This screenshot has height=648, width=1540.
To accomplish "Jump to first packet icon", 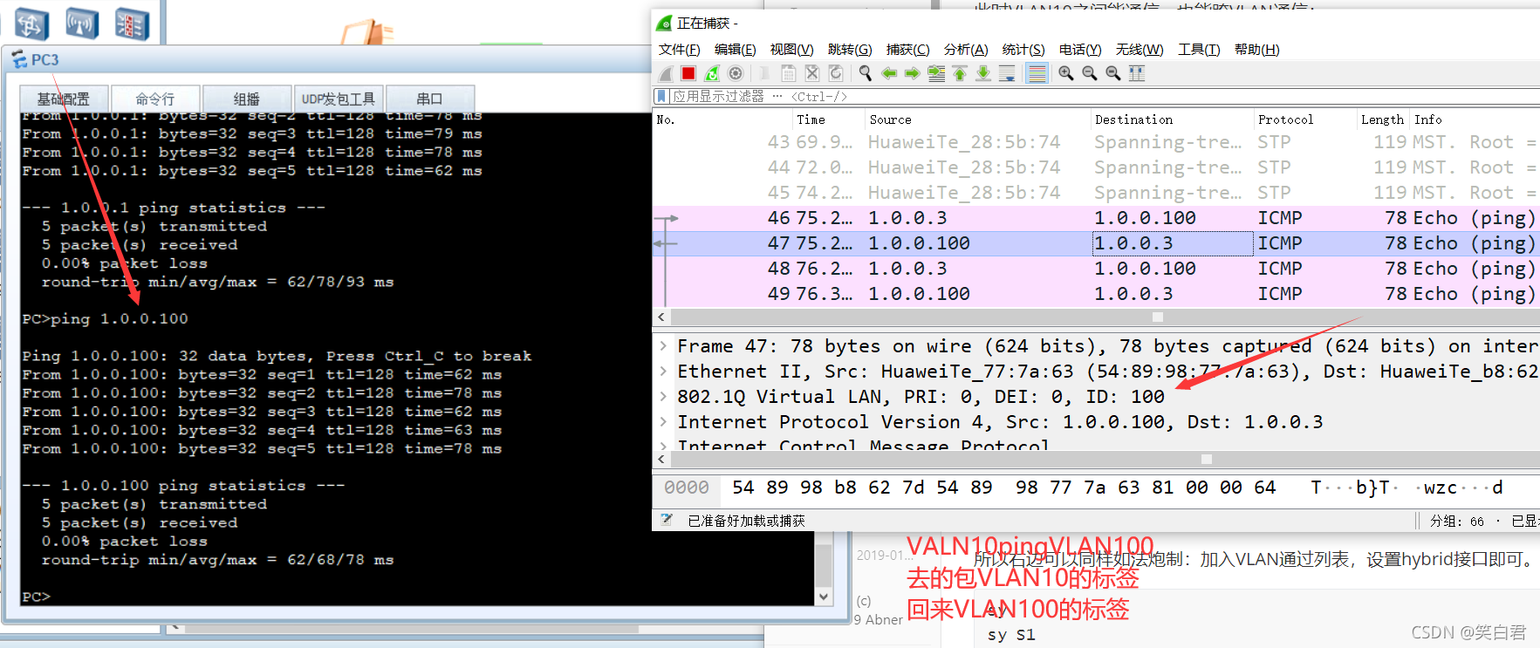I will click(960, 73).
